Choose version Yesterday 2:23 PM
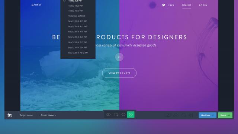 tap(77, 16)
